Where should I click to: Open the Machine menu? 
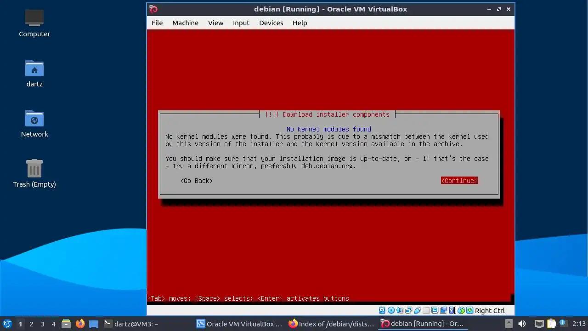tap(185, 23)
